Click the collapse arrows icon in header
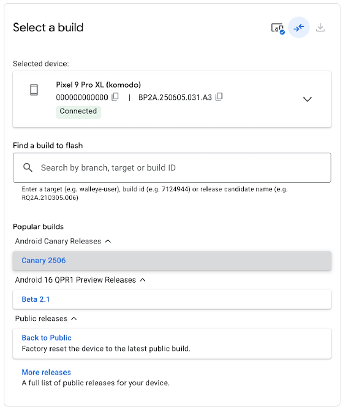 (x=299, y=28)
